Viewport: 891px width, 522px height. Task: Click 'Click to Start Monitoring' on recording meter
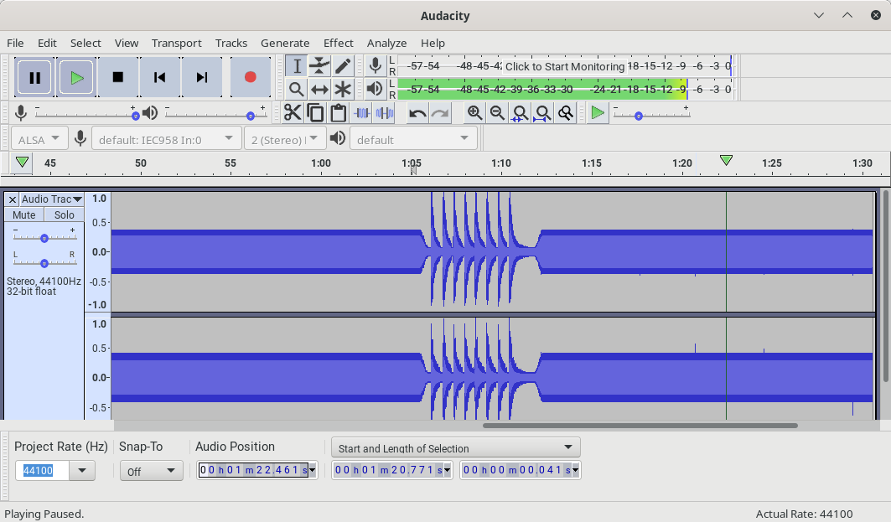click(x=565, y=66)
